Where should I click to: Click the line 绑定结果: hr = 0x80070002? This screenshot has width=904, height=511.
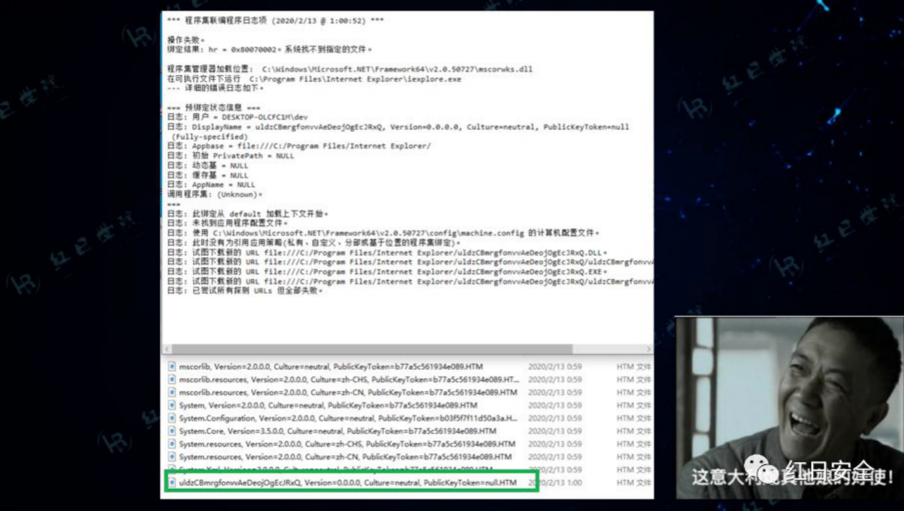coord(270,49)
